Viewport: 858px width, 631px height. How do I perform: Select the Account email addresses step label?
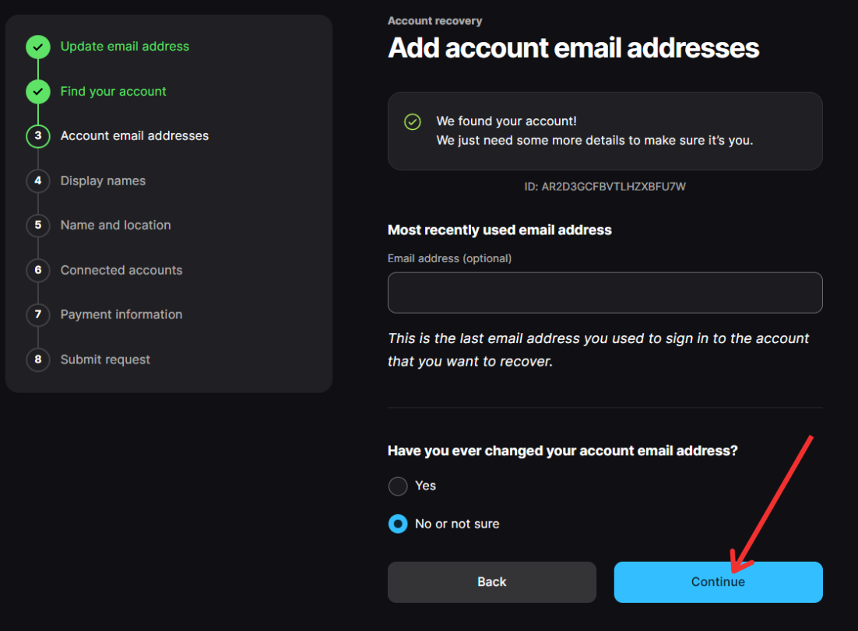(x=135, y=136)
